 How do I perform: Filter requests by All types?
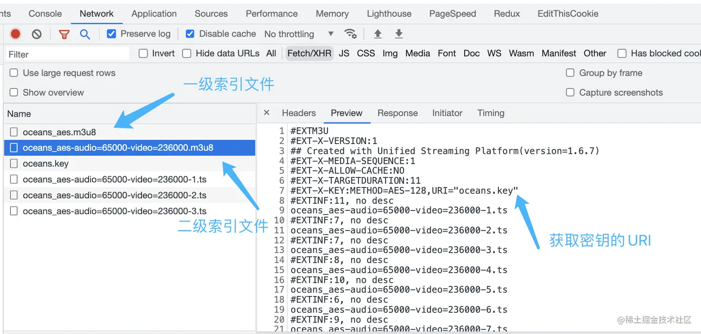[271, 53]
